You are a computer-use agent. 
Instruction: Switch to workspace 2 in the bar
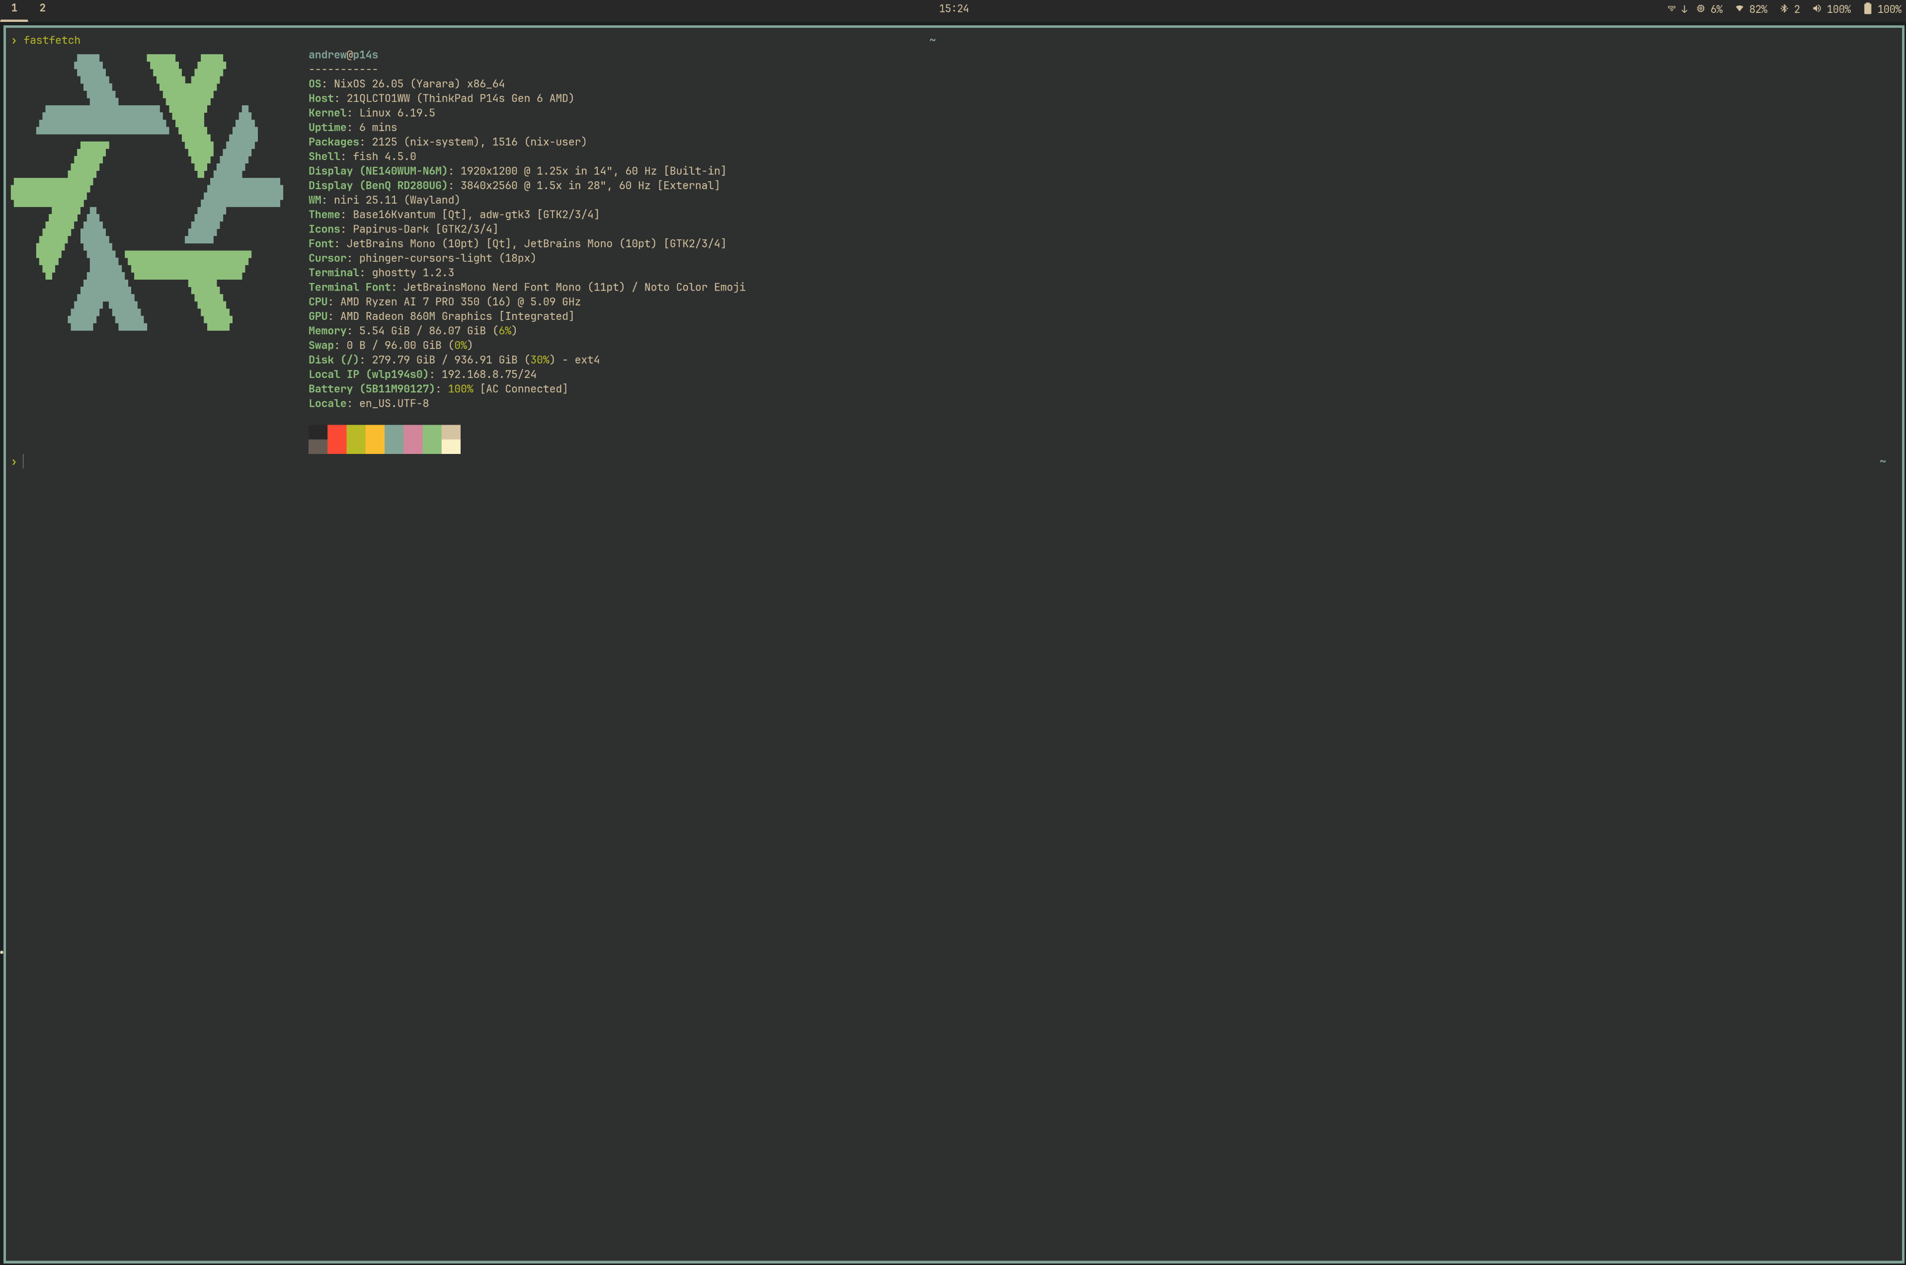(42, 9)
